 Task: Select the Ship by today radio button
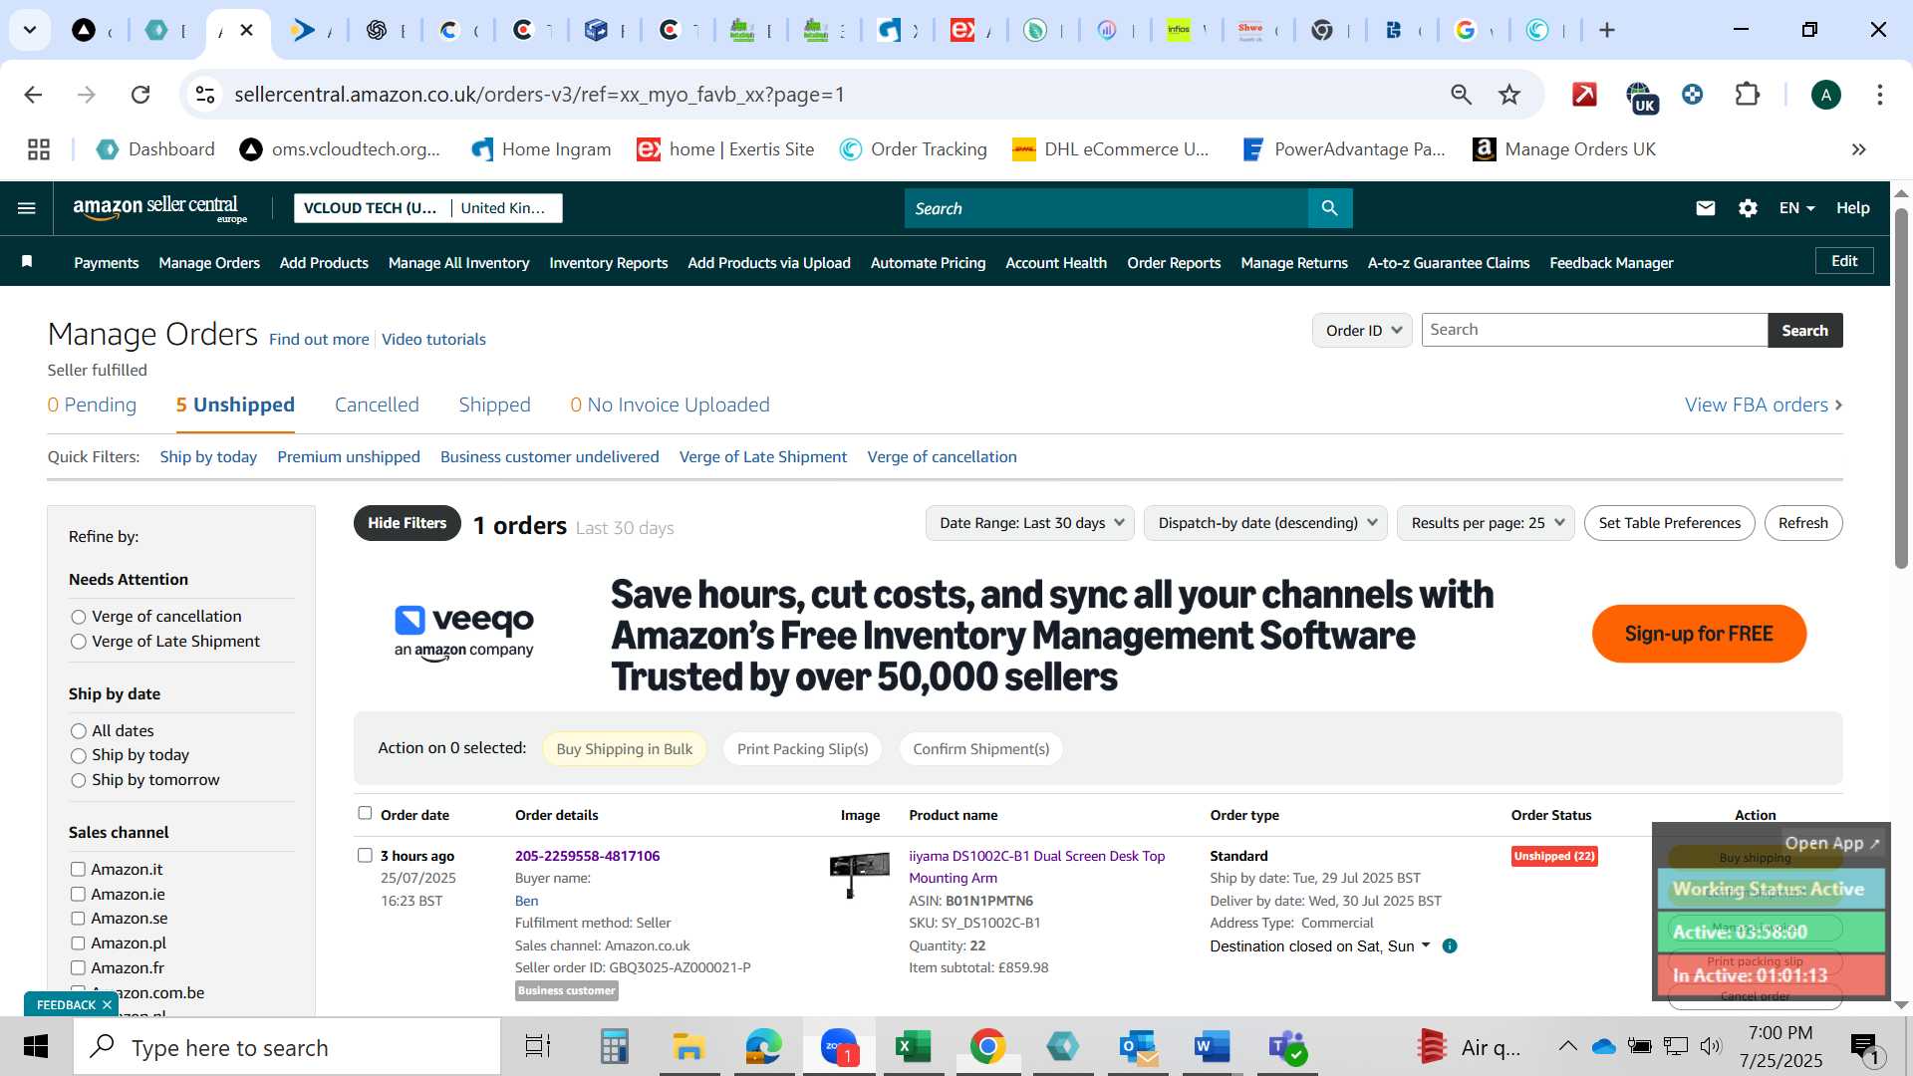click(x=79, y=756)
